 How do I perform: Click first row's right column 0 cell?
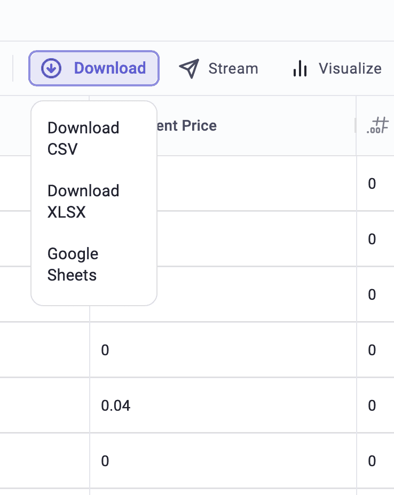tap(375, 183)
